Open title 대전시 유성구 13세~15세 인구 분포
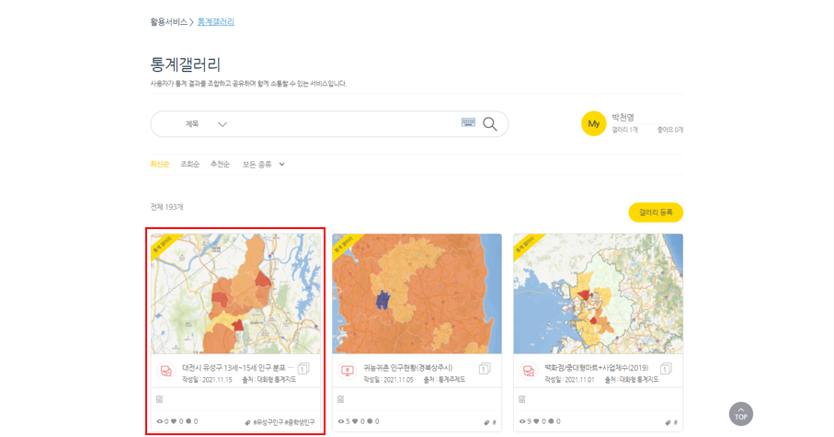Screen dimensions: 834x437 click(x=238, y=368)
